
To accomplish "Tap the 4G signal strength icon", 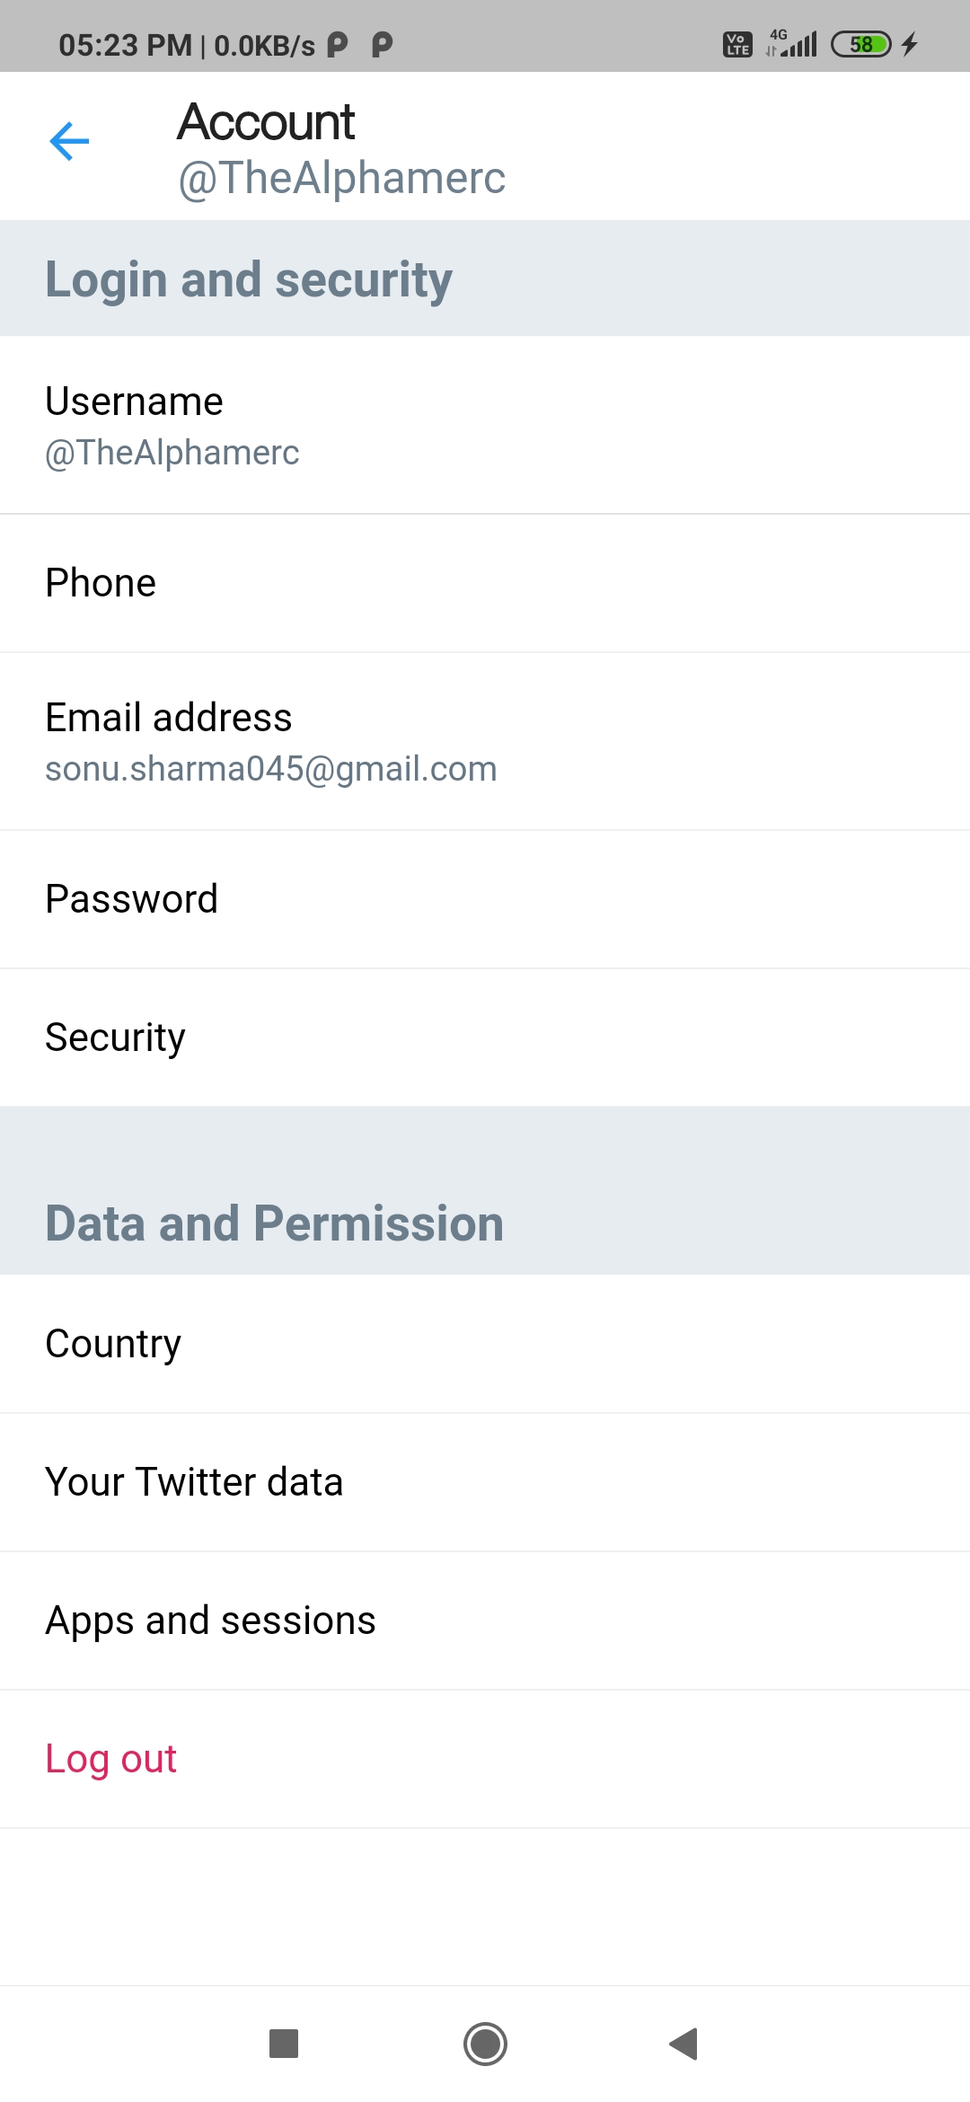I will tap(791, 43).
